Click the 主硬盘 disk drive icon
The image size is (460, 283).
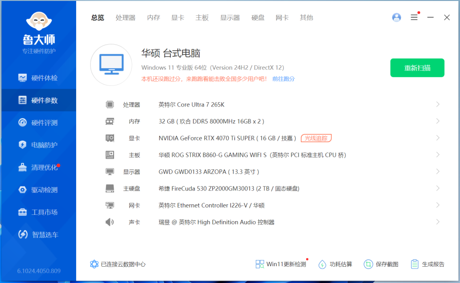pyautogui.click(x=110, y=189)
